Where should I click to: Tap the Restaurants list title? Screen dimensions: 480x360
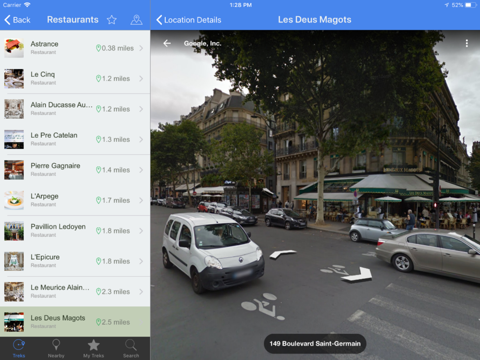pyautogui.click(x=73, y=20)
